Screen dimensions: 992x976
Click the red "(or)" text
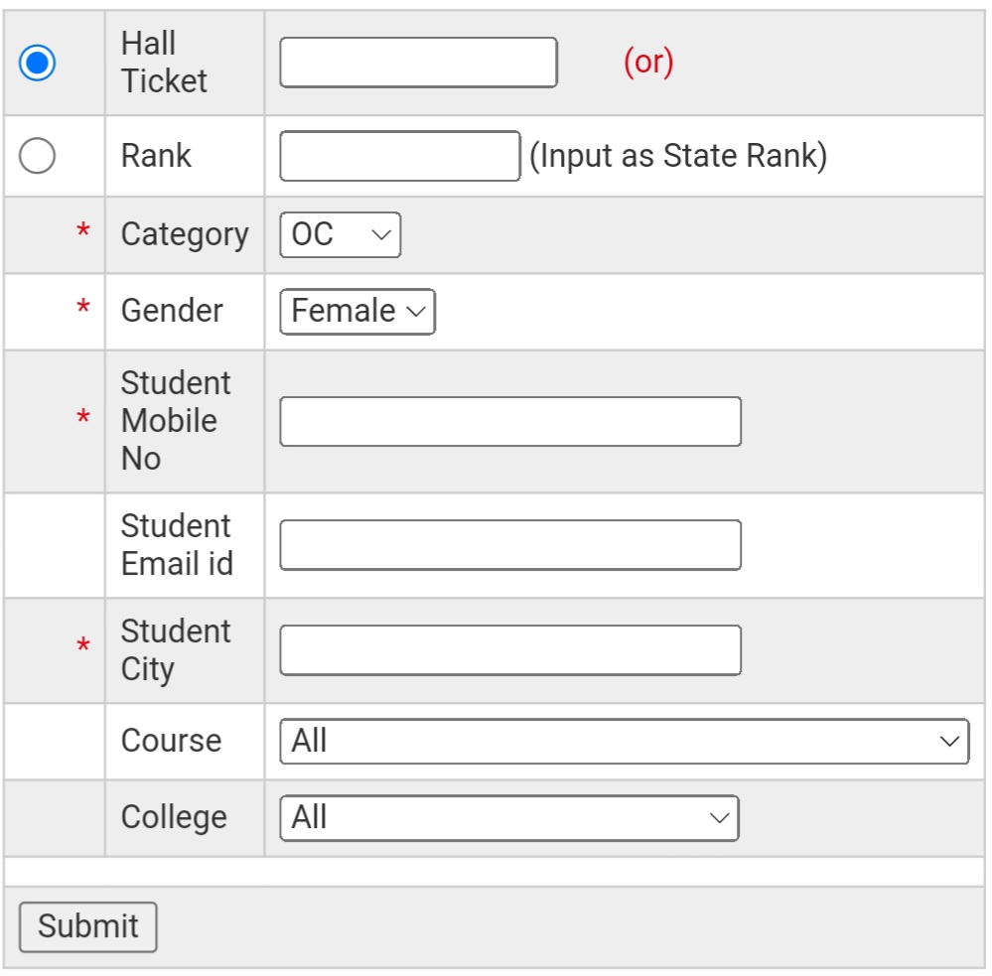648,63
